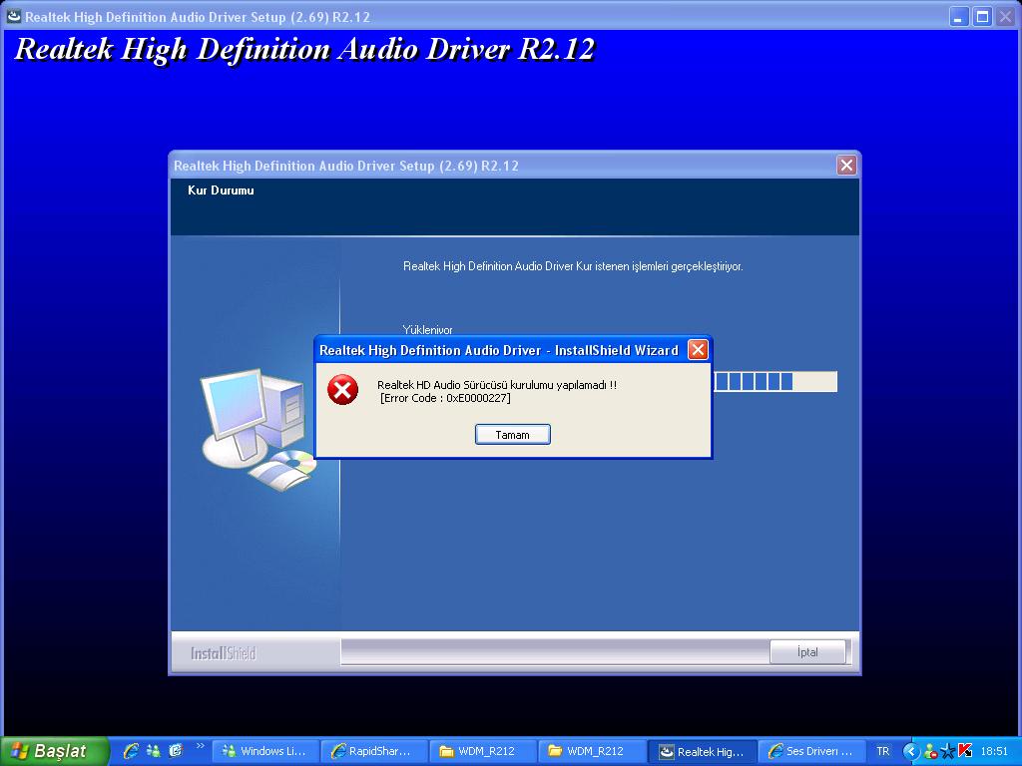The width and height of the screenshot is (1022, 766).
Task: Launch Internet Explorer from quick launch
Action: click(x=131, y=751)
